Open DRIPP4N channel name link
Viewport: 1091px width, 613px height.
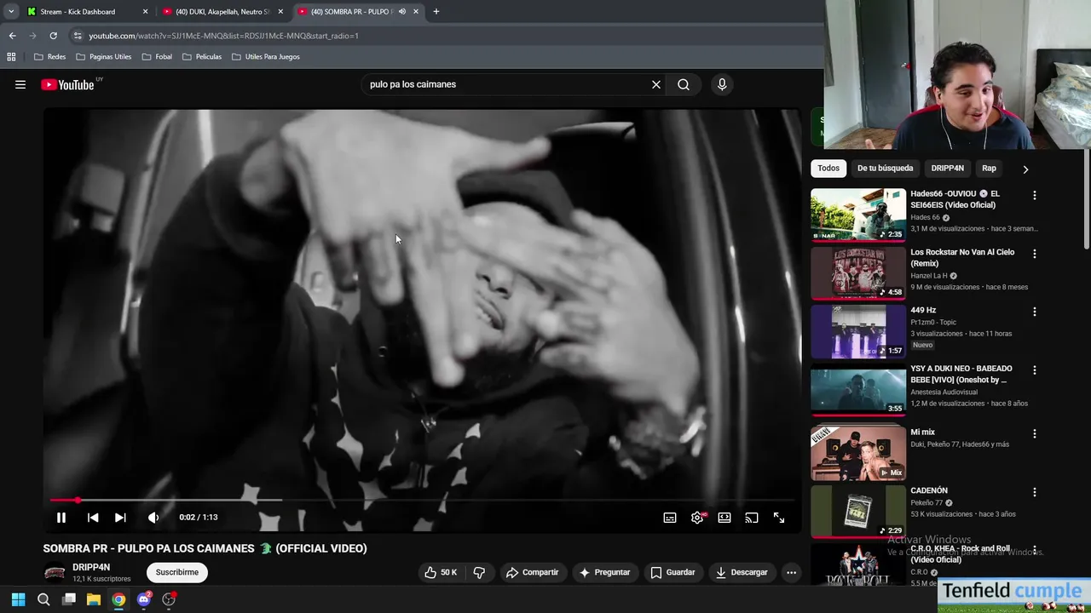[x=91, y=567]
